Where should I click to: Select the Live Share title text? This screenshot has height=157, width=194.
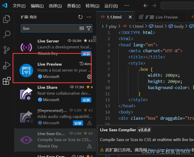(47, 87)
